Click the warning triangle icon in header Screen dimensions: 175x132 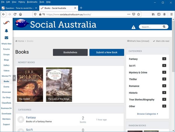(x=133, y=27)
